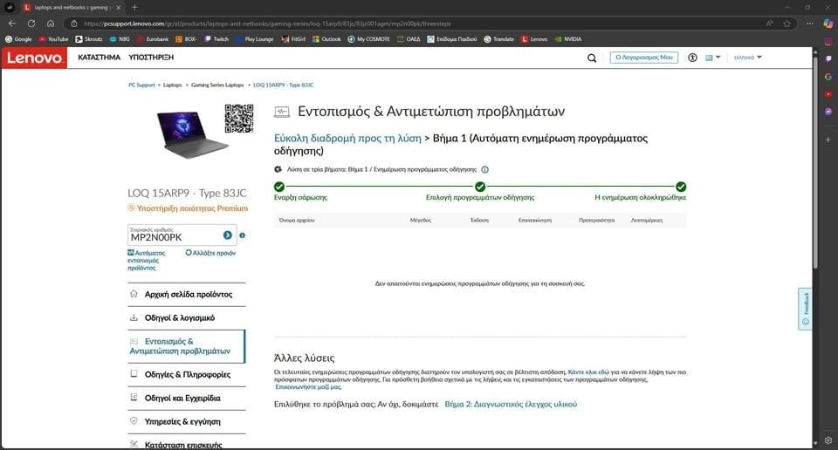Open Κατάσταση επισκευής in sidebar

(x=186, y=444)
